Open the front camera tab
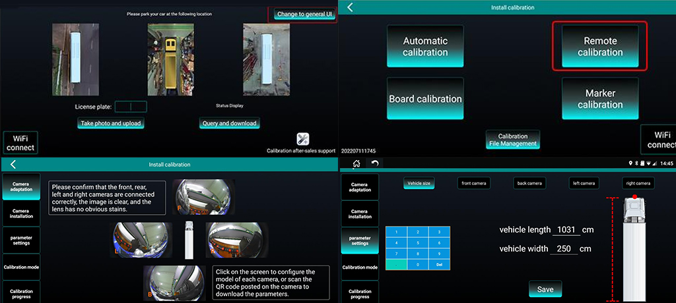Screen dimensions: 676x303 (x=475, y=183)
